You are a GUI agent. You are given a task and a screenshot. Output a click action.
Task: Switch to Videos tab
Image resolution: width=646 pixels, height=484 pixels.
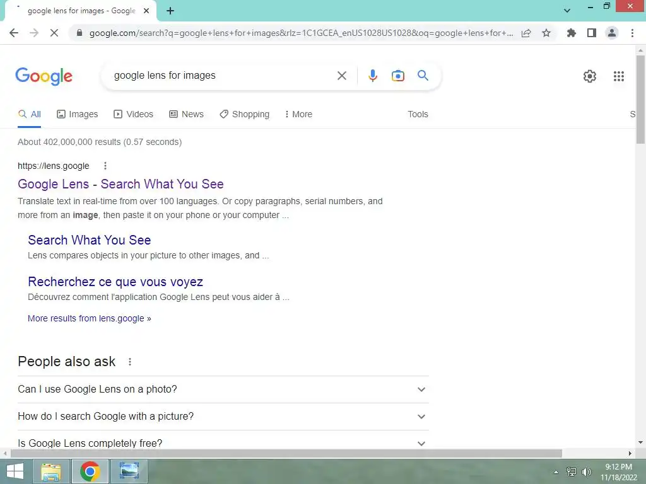click(133, 115)
